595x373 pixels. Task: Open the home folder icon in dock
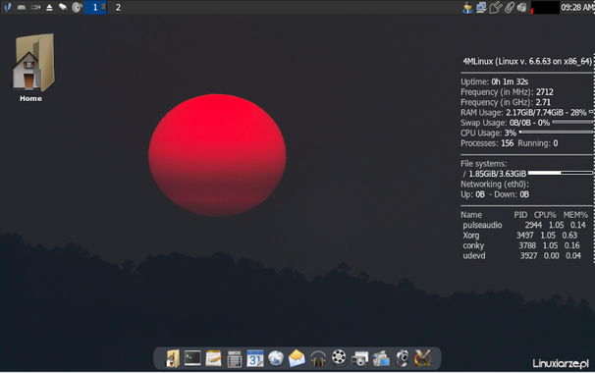point(172,358)
